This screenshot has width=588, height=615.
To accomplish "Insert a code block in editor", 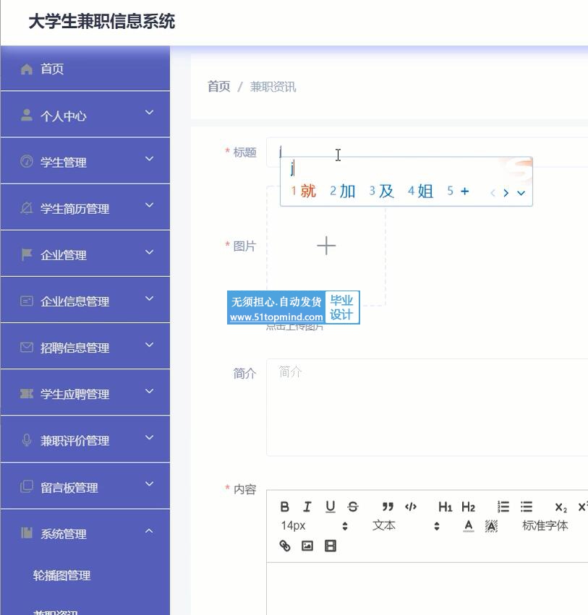I will tap(411, 507).
